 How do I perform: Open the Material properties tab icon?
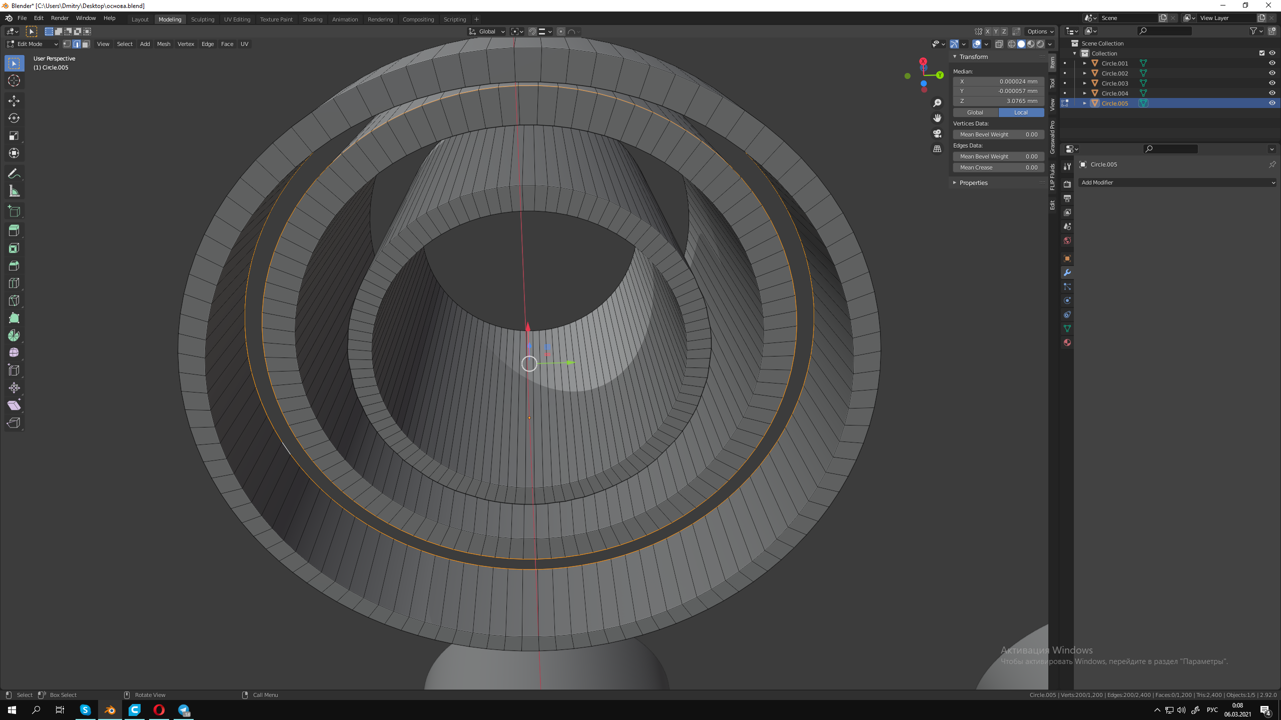point(1067,342)
